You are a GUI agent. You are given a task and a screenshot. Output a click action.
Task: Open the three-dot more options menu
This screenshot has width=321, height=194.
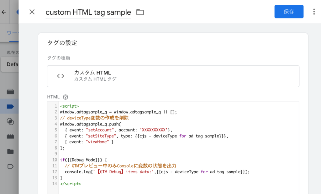click(314, 12)
